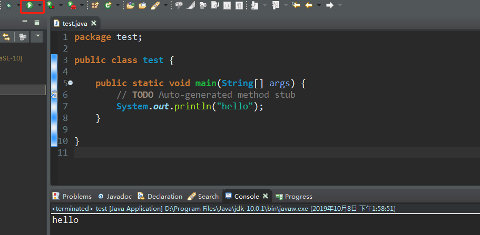Jump to Last Edit Location arrow
The height and width of the screenshot is (235, 480).
coord(296,5)
